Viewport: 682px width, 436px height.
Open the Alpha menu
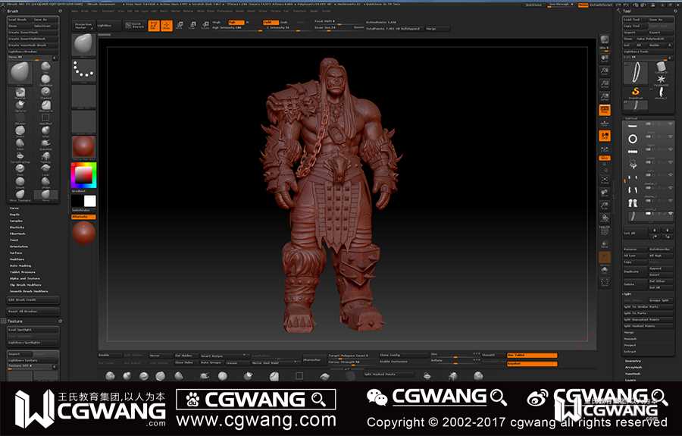[75, 11]
